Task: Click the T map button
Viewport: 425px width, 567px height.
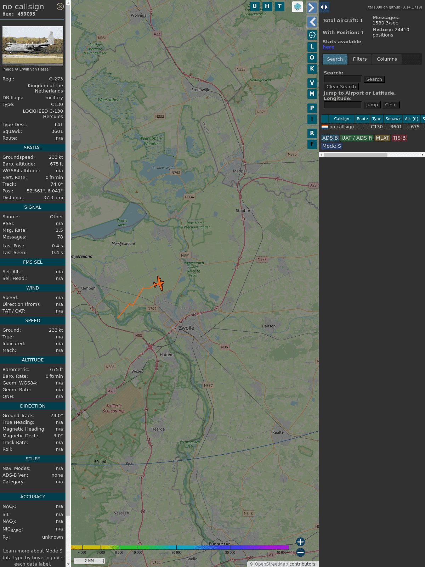Action: coord(280,6)
